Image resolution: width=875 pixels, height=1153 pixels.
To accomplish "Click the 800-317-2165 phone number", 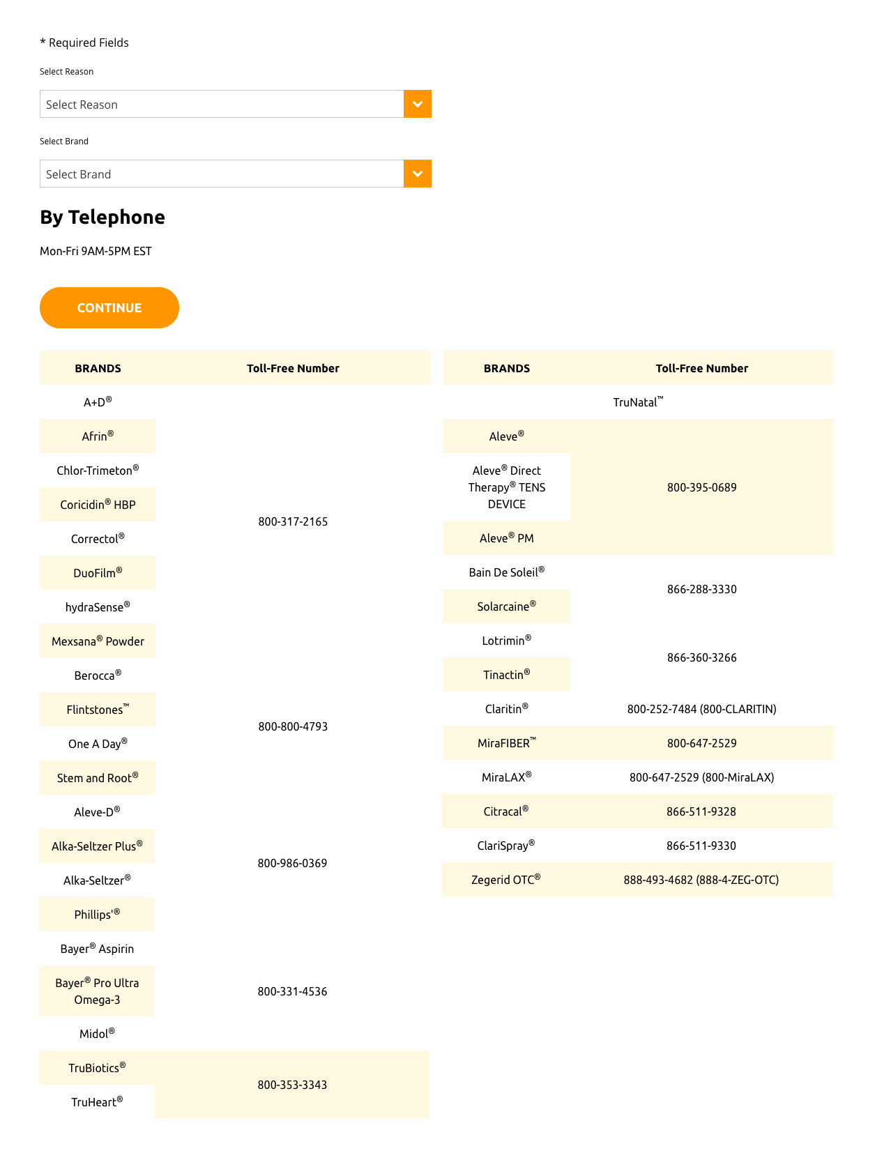I will (293, 521).
